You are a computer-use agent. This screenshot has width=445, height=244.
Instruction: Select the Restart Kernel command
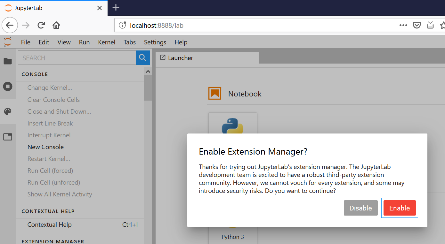tap(49, 159)
